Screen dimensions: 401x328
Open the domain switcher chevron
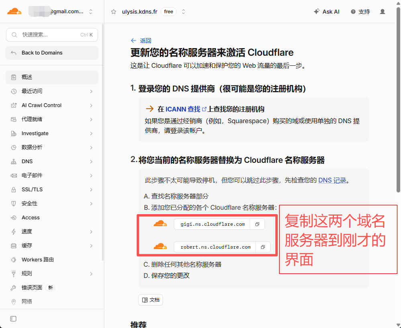[x=183, y=12]
